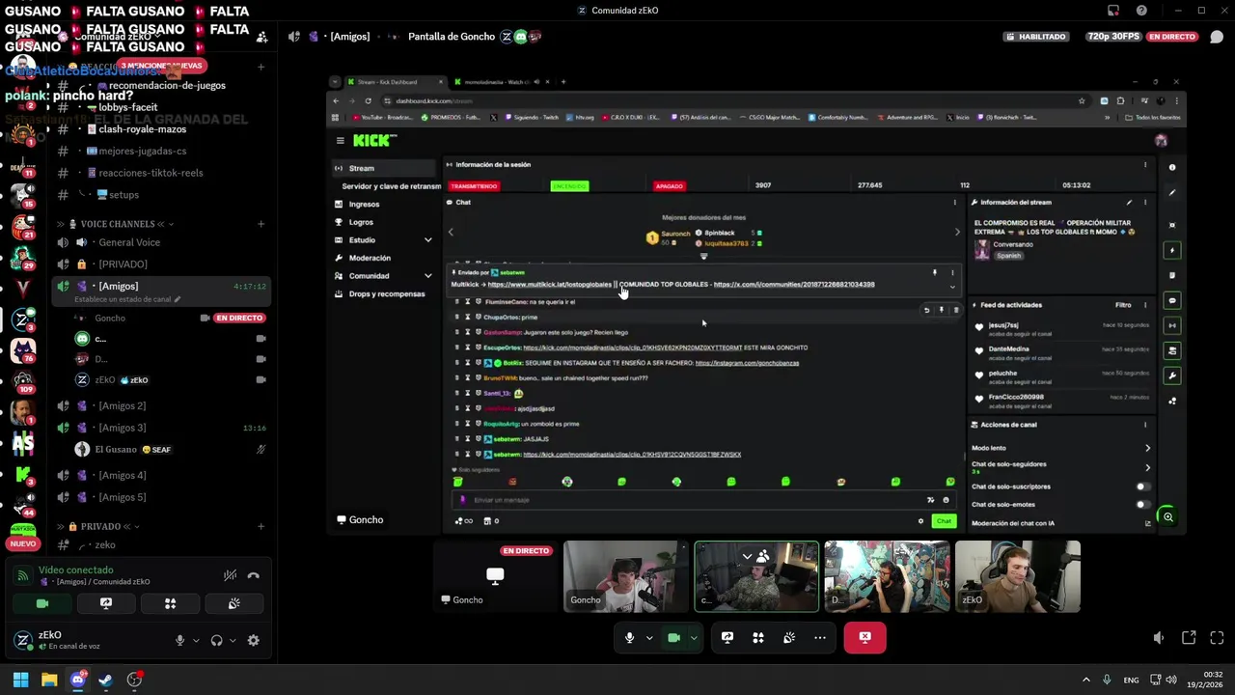
Task: Click the red stop watching stream button
Action: (x=864, y=637)
